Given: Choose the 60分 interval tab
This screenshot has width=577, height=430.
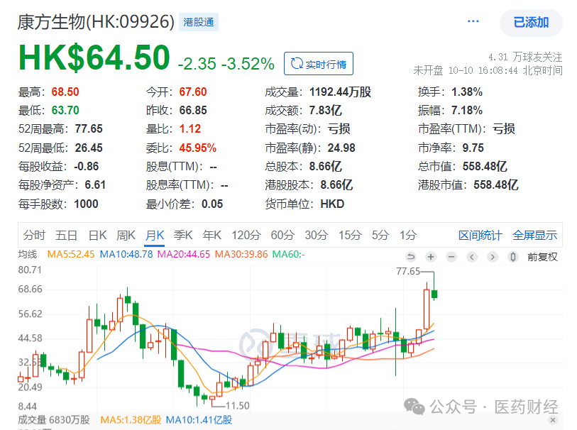Looking at the screenshot, I should [x=282, y=236].
